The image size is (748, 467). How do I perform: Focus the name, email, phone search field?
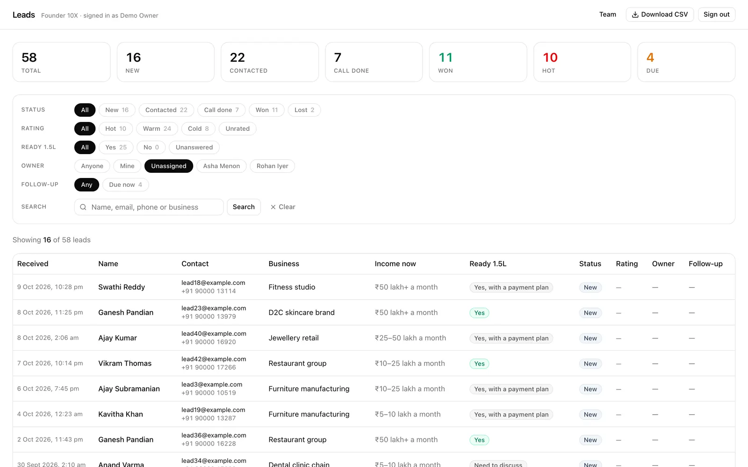tap(149, 207)
